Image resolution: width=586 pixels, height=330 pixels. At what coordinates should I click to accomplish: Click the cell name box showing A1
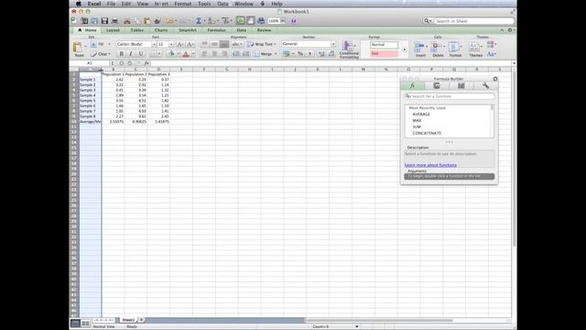pos(90,63)
